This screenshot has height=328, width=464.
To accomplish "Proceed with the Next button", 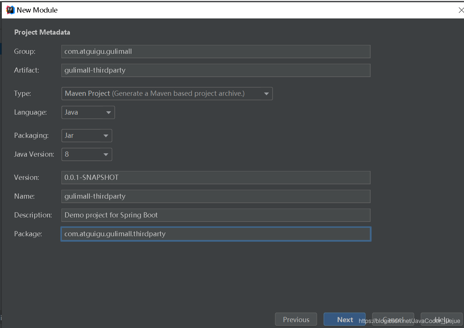I will 345,320.
